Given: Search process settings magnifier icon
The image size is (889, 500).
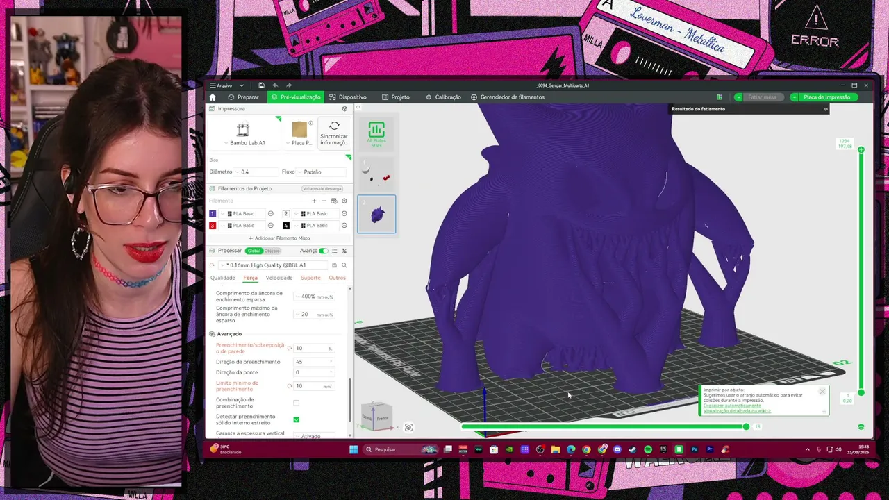Looking at the screenshot, I should 344,265.
